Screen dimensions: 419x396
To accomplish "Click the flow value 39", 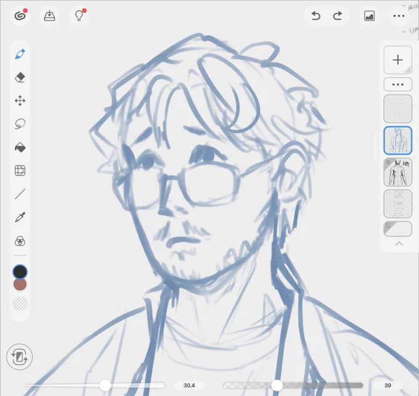I will [388, 386].
